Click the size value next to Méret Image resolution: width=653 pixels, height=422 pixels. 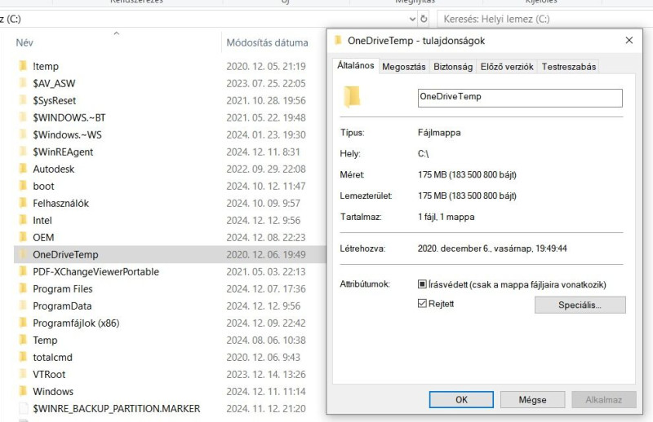tap(467, 174)
